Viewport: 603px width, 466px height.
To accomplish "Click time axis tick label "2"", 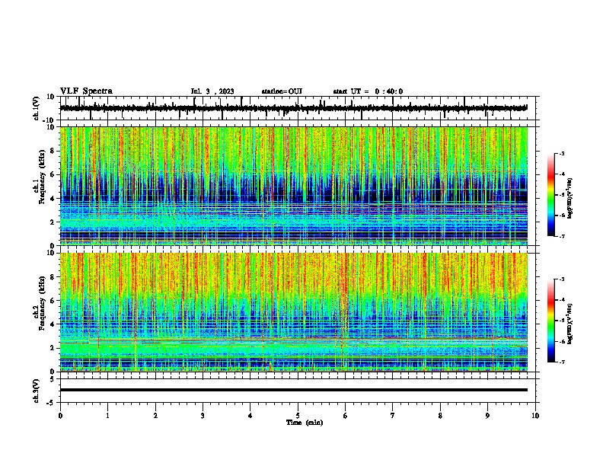I will (x=155, y=416).
